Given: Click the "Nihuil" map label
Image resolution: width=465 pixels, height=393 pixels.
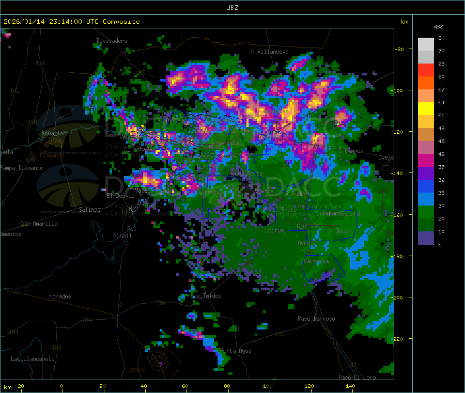Looking at the screenshot, I should point(122,235).
